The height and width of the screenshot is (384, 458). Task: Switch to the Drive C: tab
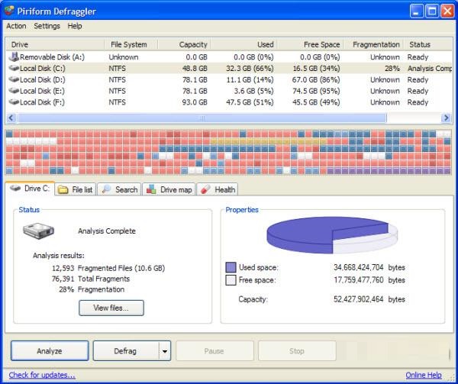(x=29, y=189)
